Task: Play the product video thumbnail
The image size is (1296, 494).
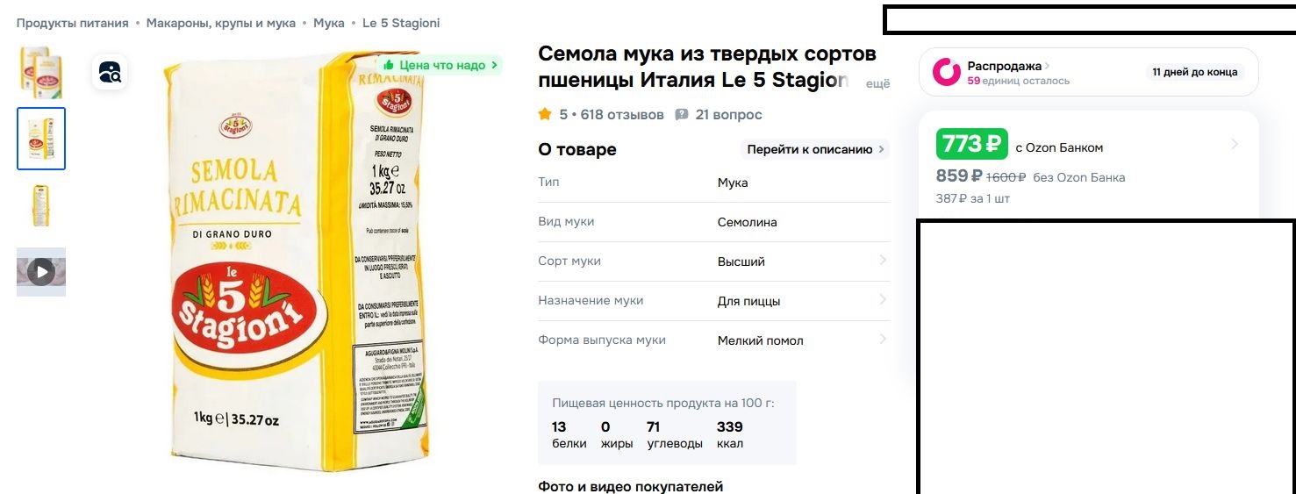Action: [41, 272]
